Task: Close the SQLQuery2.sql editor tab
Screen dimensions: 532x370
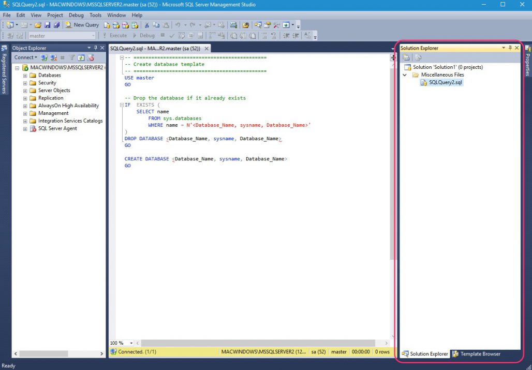Action: [x=206, y=49]
